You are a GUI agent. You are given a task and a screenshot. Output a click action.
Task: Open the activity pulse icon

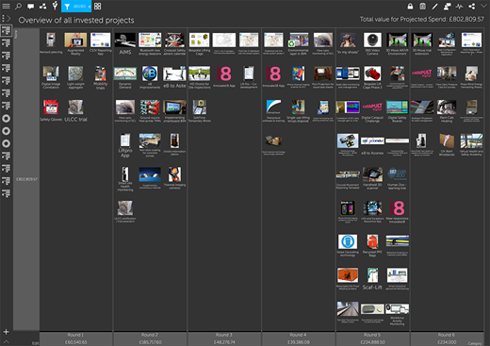460,6
